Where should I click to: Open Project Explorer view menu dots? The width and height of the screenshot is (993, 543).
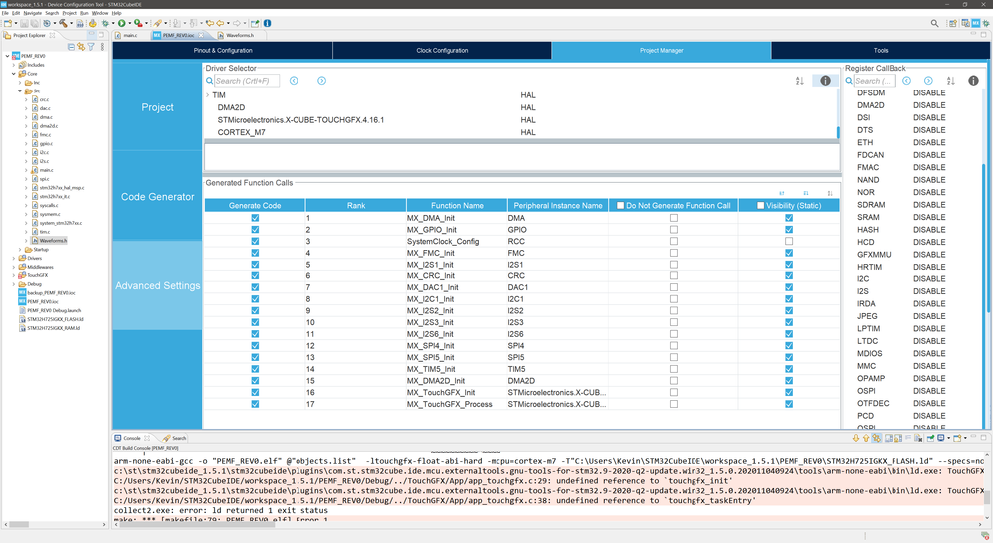tap(102, 46)
